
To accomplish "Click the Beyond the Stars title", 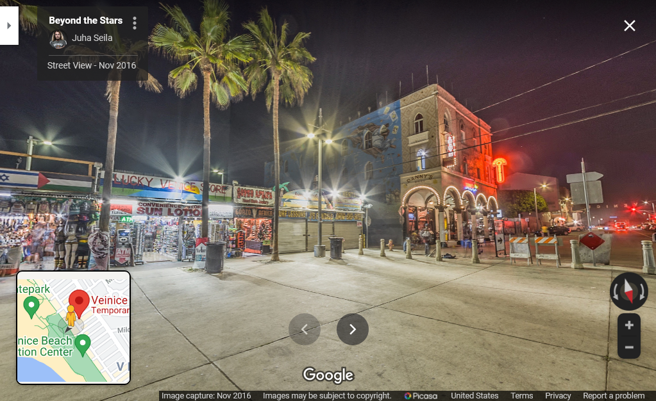I will click(x=85, y=20).
